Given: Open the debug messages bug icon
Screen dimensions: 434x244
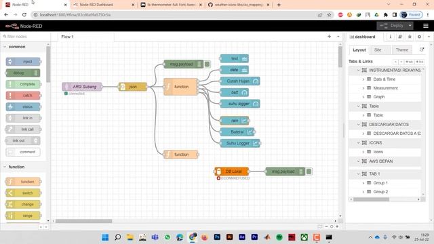Looking at the screenshot, I should click(x=410, y=37).
